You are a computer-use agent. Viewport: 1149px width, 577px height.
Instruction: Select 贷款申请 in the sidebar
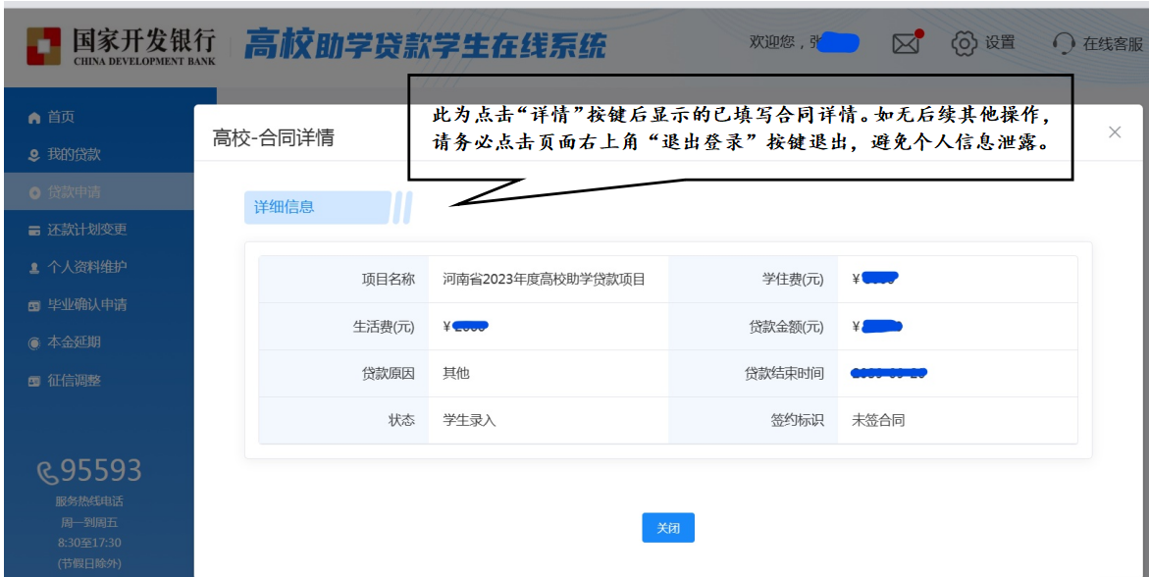coord(74,192)
